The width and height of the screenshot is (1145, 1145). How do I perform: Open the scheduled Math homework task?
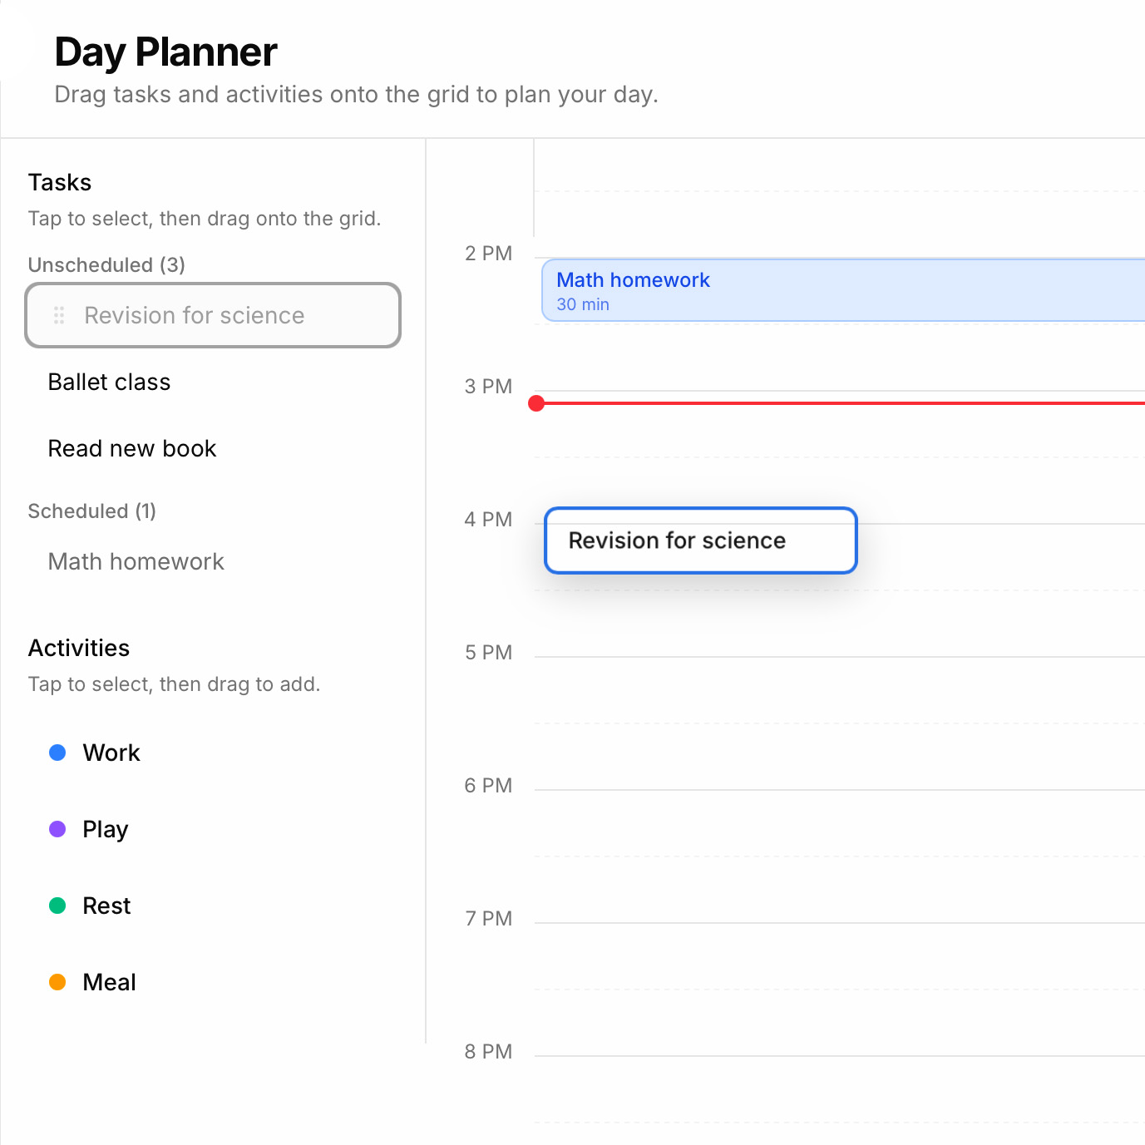point(136,561)
